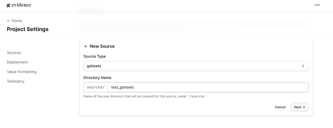The height and width of the screenshot is (128, 333).
Task: Click the New Source heading text
Action: click(x=102, y=46)
